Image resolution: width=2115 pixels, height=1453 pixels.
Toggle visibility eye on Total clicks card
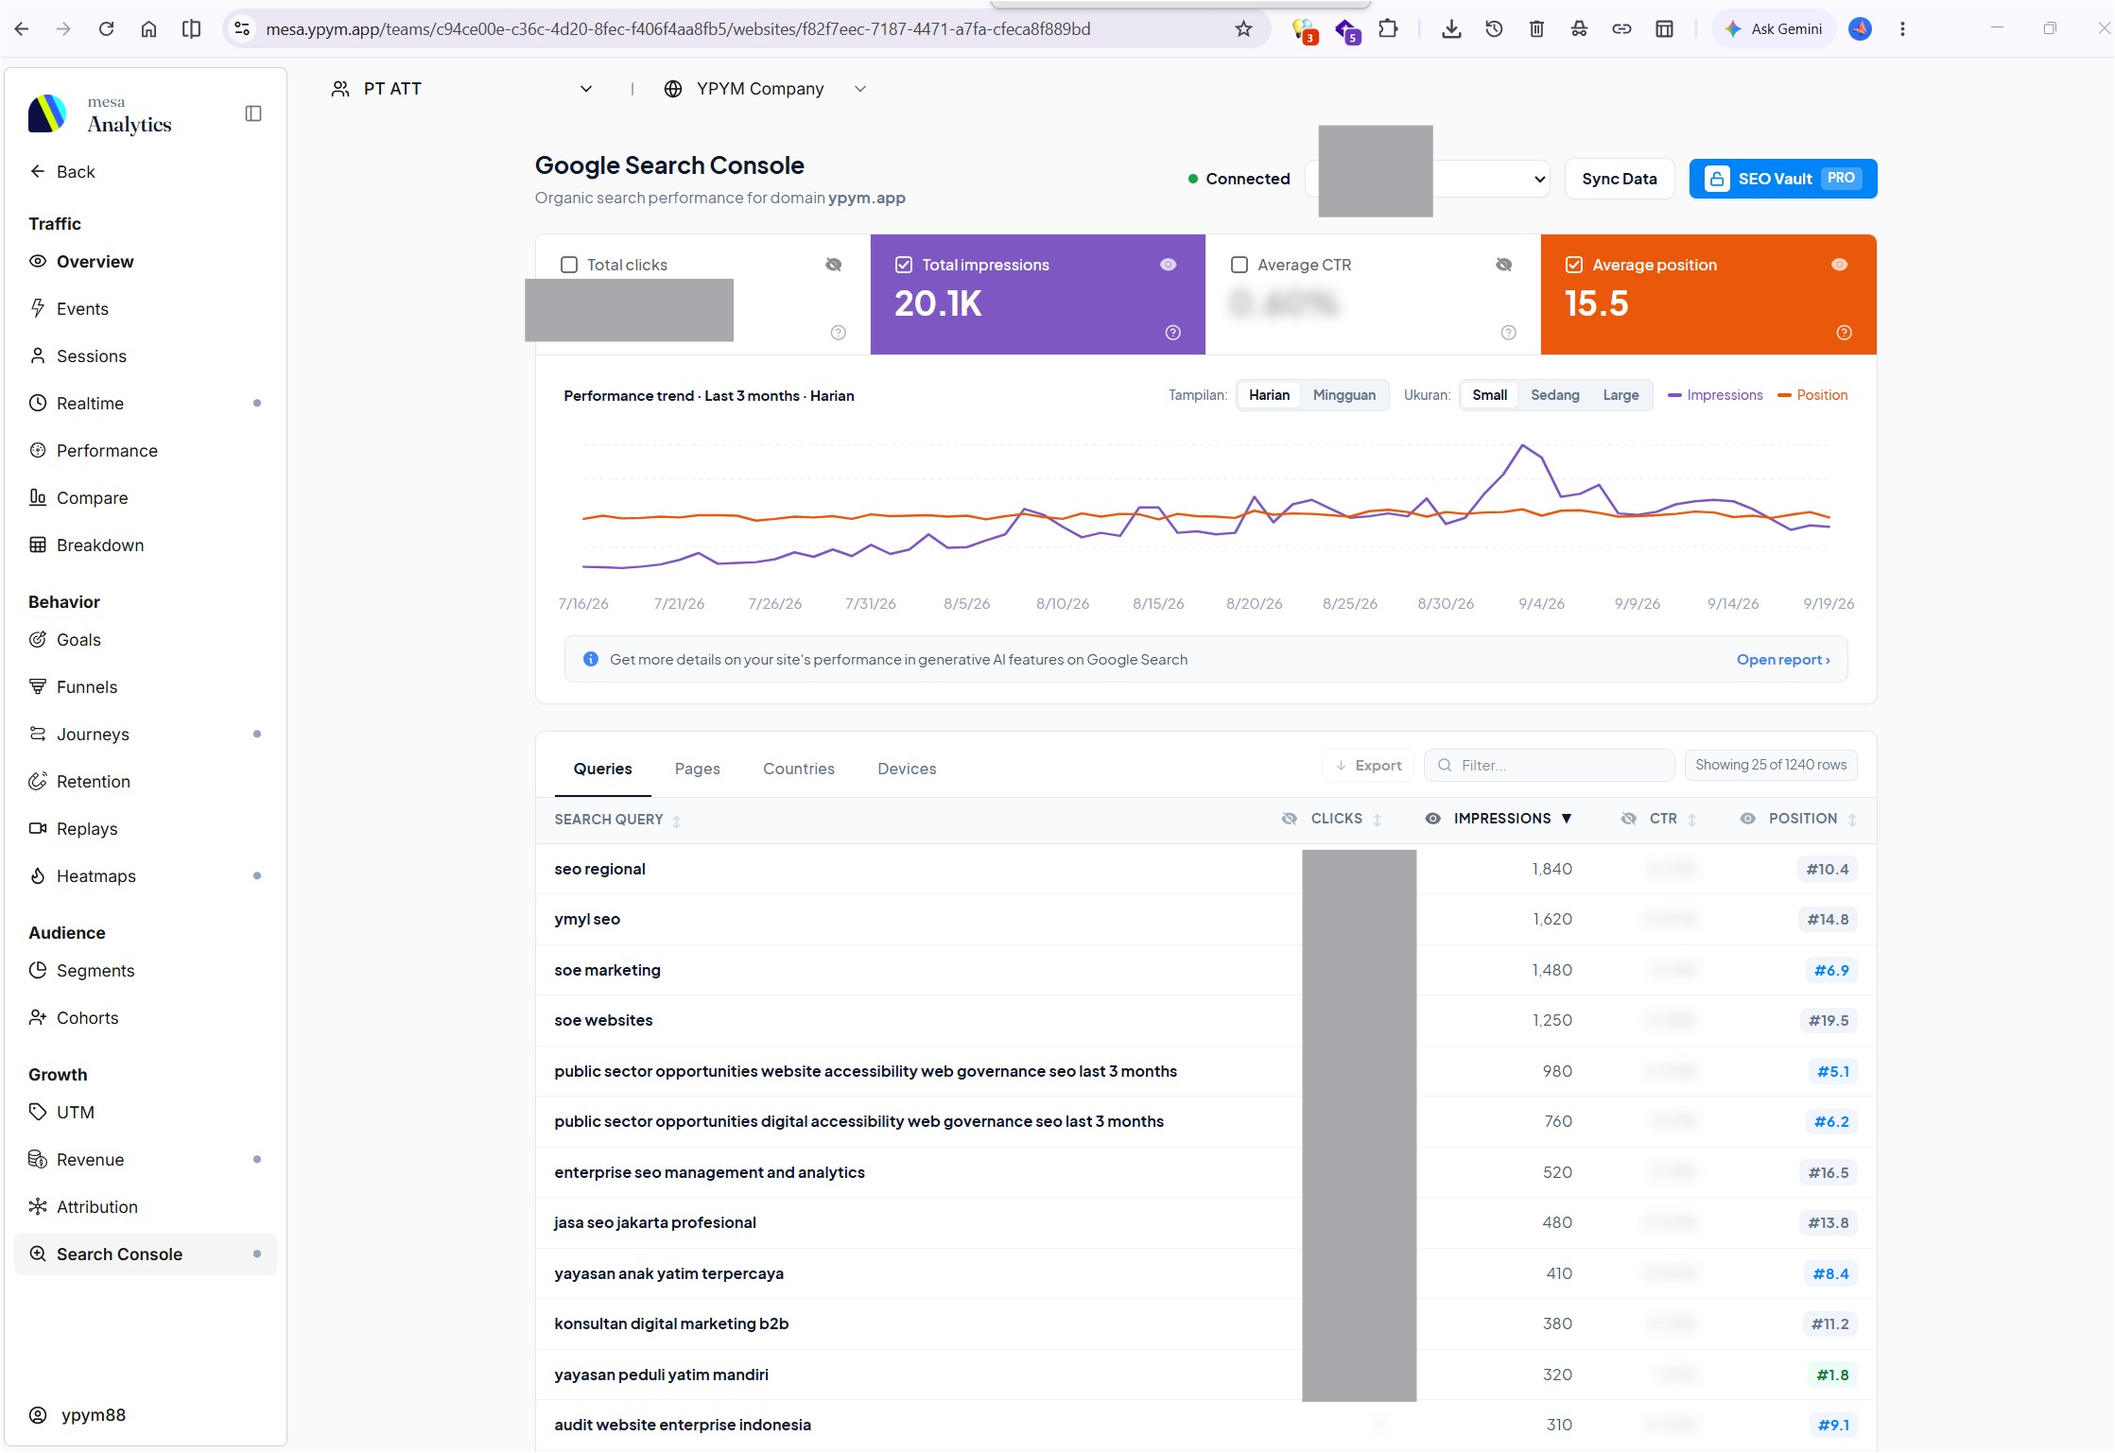833,265
